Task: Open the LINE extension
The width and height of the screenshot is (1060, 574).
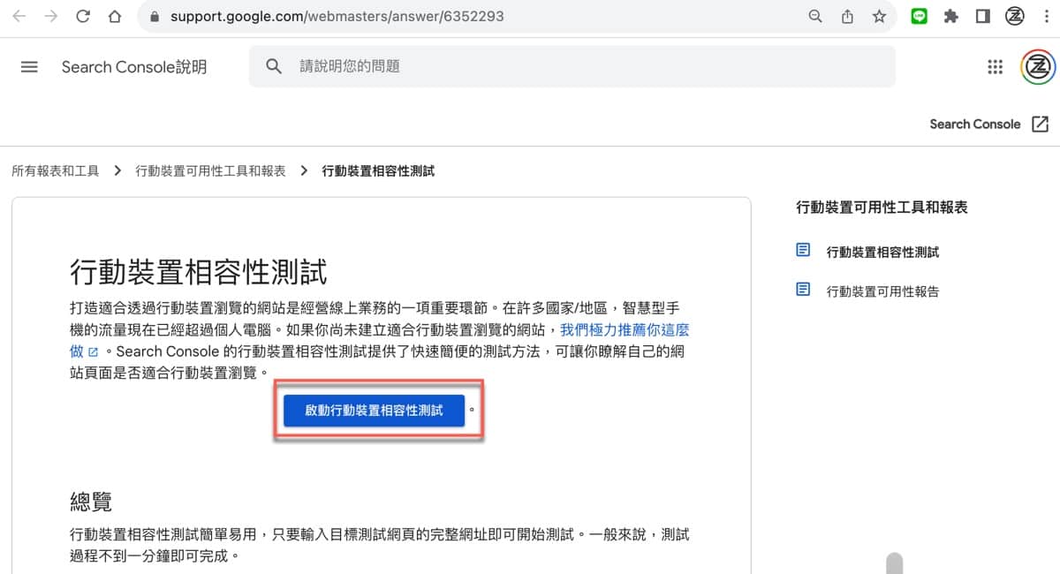Action: click(919, 16)
